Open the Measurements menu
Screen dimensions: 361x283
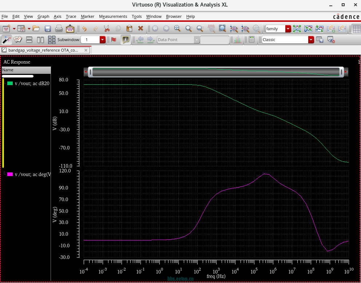(x=113, y=16)
